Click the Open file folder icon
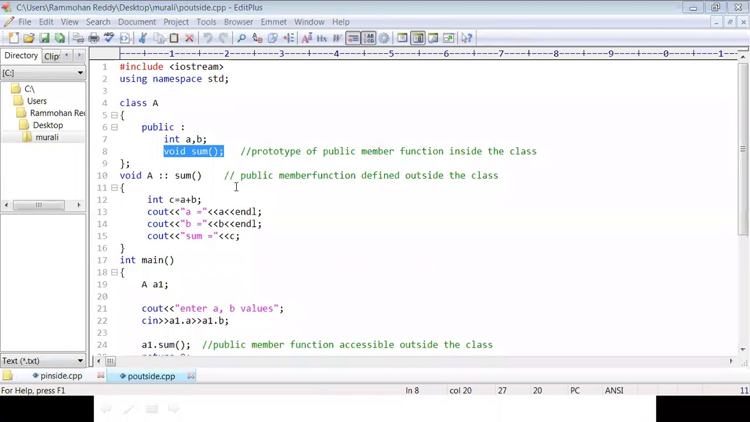The width and height of the screenshot is (750, 422). tap(29, 38)
